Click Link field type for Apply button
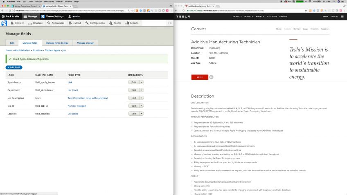 (70, 82)
